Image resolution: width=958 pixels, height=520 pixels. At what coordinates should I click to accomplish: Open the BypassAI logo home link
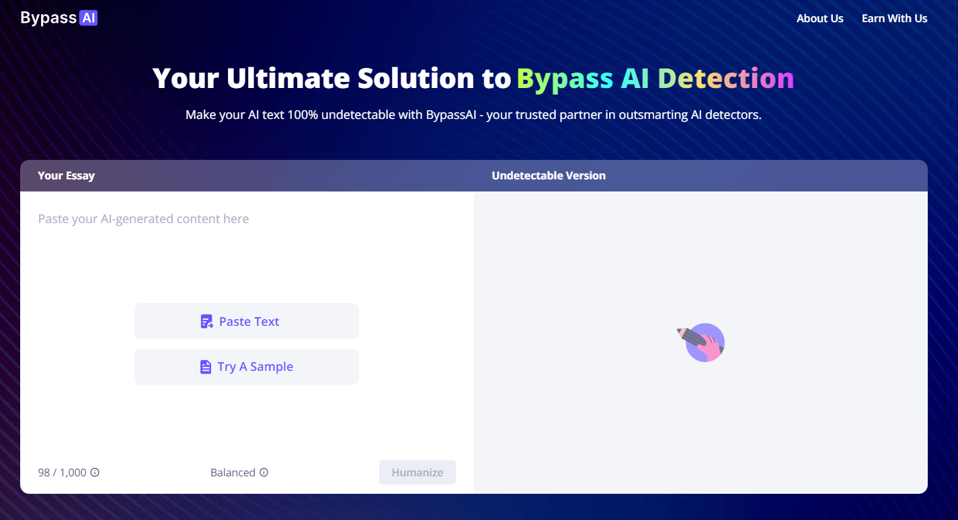pyautogui.click(x=59, y=18)
